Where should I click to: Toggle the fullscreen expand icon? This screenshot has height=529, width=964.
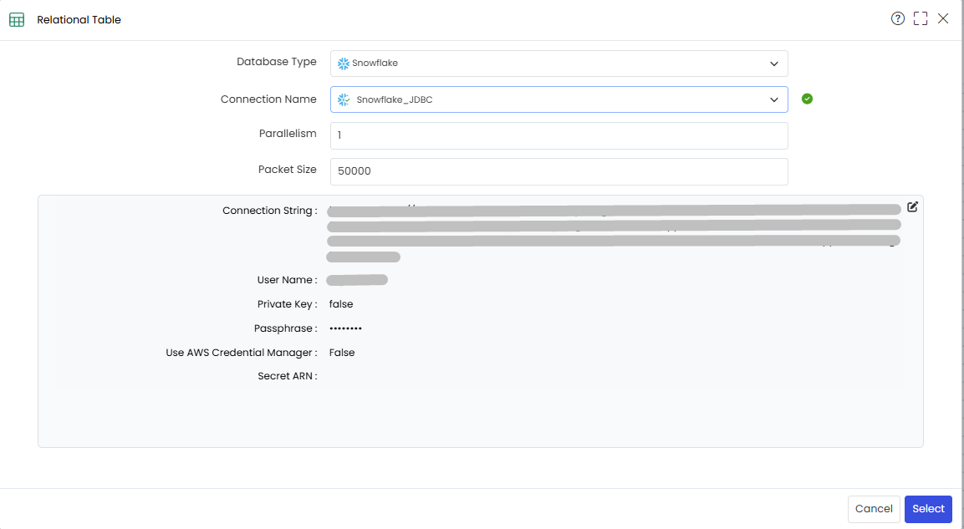[x=921, y=18]
